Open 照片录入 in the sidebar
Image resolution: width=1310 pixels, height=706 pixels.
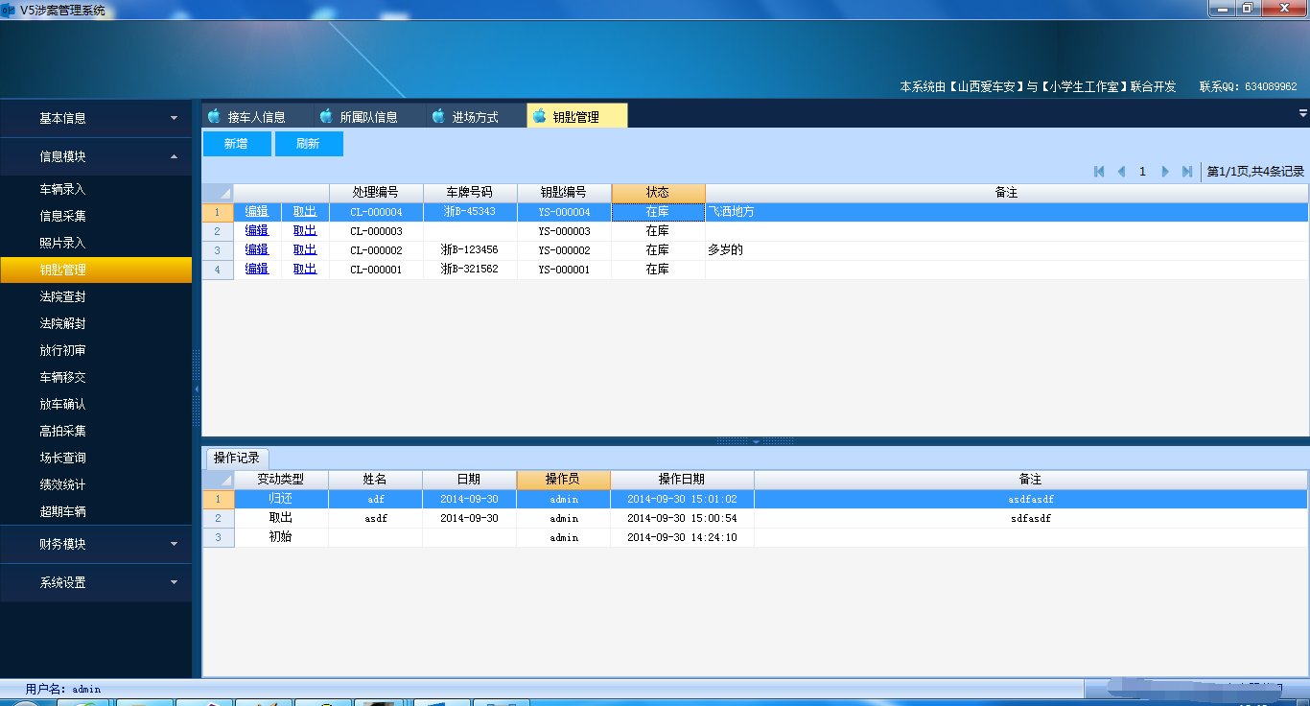point(96,243)
